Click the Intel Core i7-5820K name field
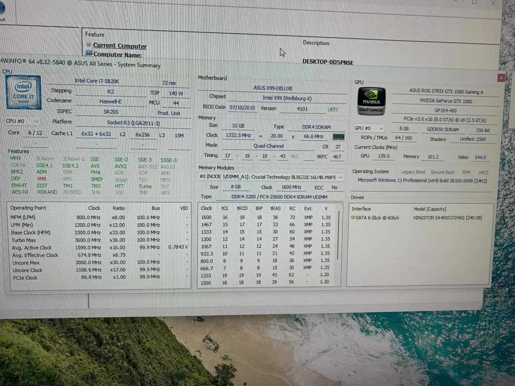 (x=97, y=81)
